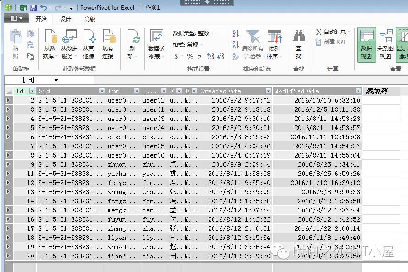Open Sid column filter dropdown
This screenshot has height=272, width=408.
coord(102,91)
